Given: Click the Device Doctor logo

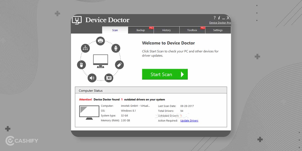Looking at the screenshot, I should (x=77, y=20).
